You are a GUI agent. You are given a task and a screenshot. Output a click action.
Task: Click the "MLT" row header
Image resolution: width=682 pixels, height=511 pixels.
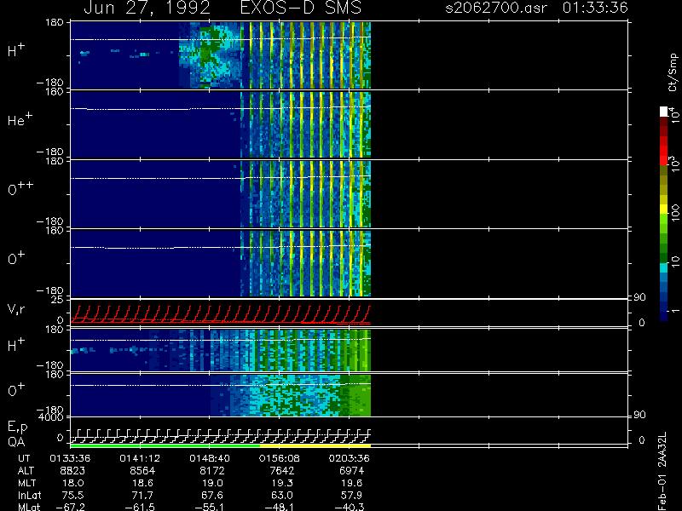tap(26, 483)
